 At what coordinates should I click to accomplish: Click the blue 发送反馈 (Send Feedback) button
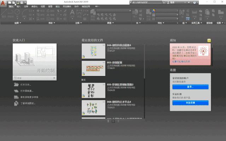(x=190, y=103)
